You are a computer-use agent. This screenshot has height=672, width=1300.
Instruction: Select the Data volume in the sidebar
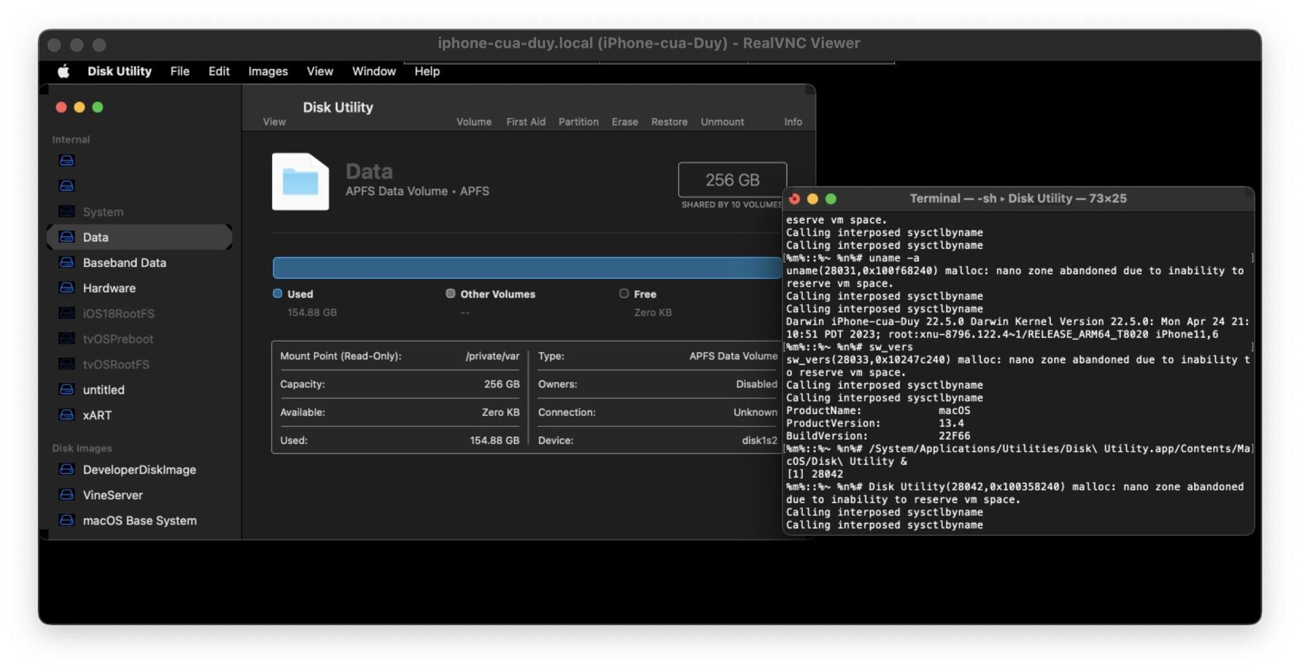[95, 237]
